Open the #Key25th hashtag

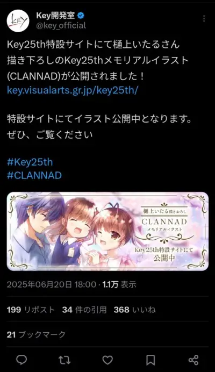(30, 162)
